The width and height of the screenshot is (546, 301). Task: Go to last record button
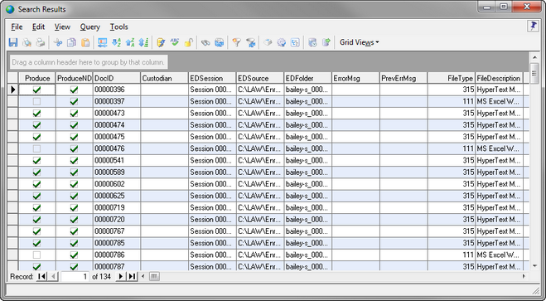[x=132, y=277]
